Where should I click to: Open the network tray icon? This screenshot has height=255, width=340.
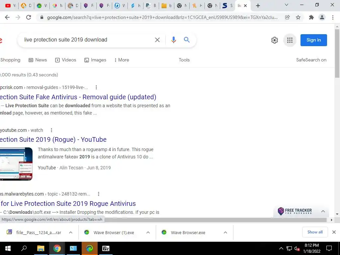[289, 248]
